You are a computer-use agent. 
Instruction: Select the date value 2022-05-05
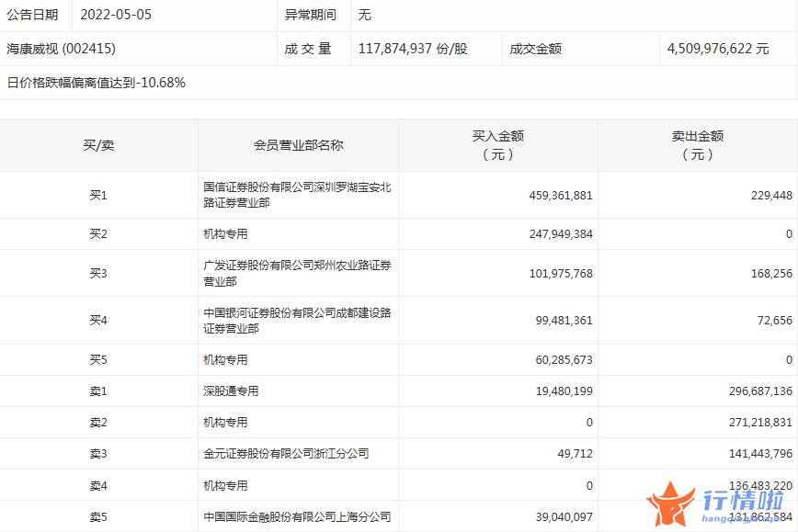click(x=116, y=15)
